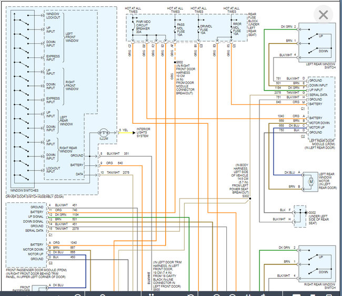The width and height of the screenshot is (342, 296).
Task: Click the 'B BRN 667' wire label
Action: (62, 248)
